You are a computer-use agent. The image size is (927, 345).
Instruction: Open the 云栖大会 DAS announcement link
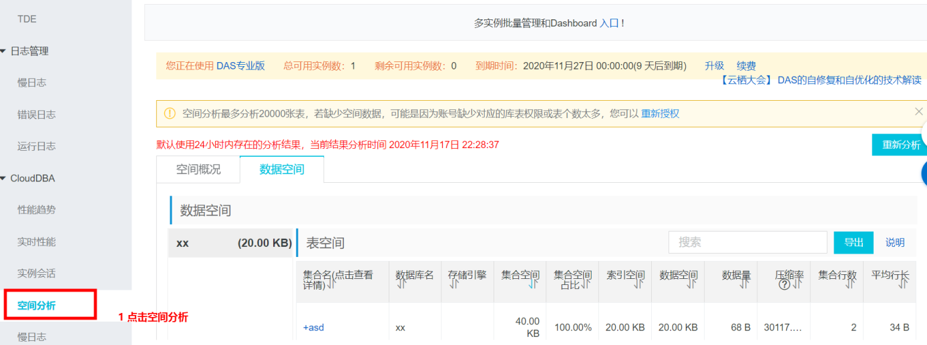821,79
